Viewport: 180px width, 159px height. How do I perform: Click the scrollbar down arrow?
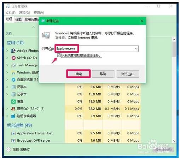[x=174, y=141]
